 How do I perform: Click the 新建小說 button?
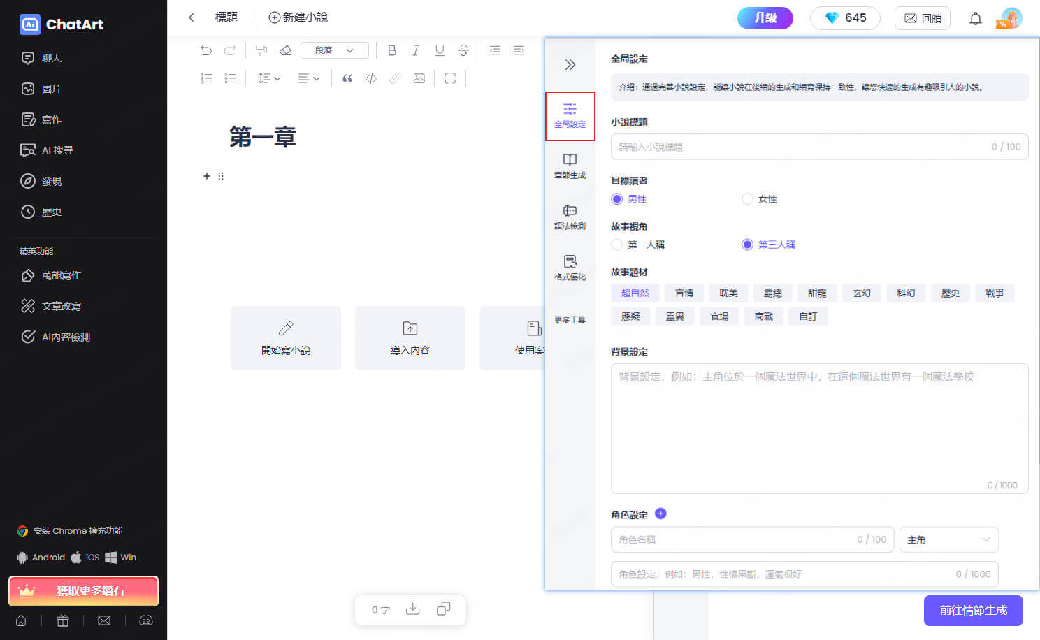coord(298,17)
